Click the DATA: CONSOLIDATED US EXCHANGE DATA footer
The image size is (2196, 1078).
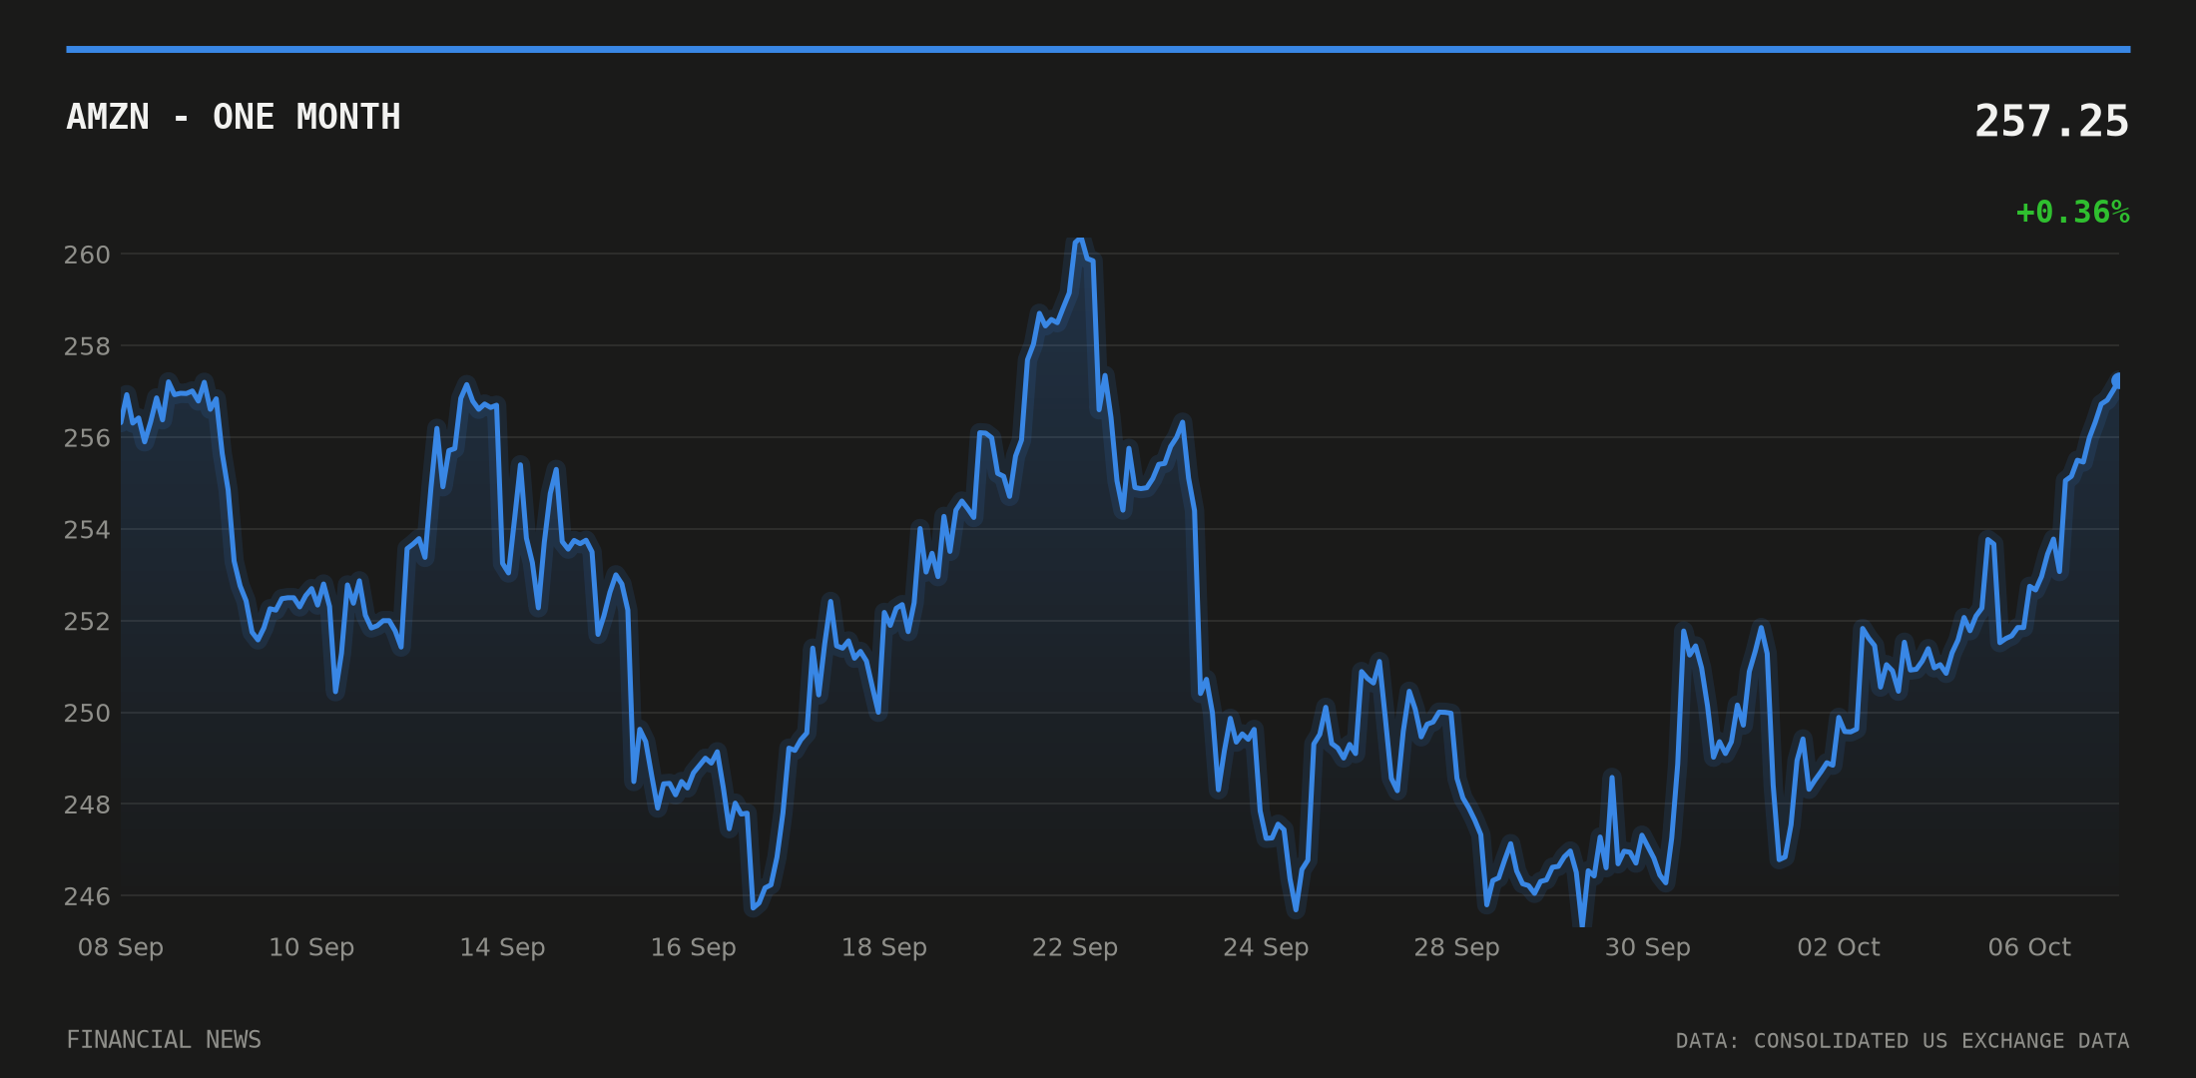pos(1903,1041)
